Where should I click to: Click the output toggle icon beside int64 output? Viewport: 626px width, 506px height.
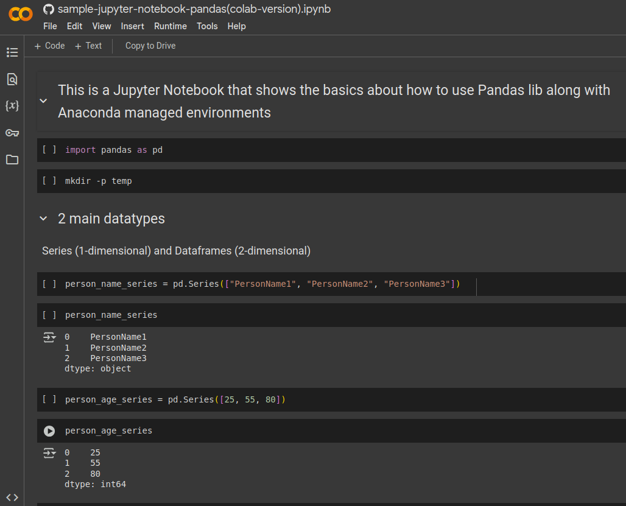(x=49, y=453)
